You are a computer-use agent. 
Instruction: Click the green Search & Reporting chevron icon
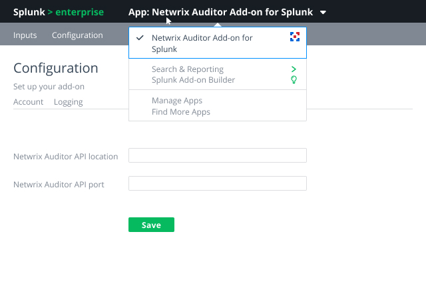pos(294,69)
